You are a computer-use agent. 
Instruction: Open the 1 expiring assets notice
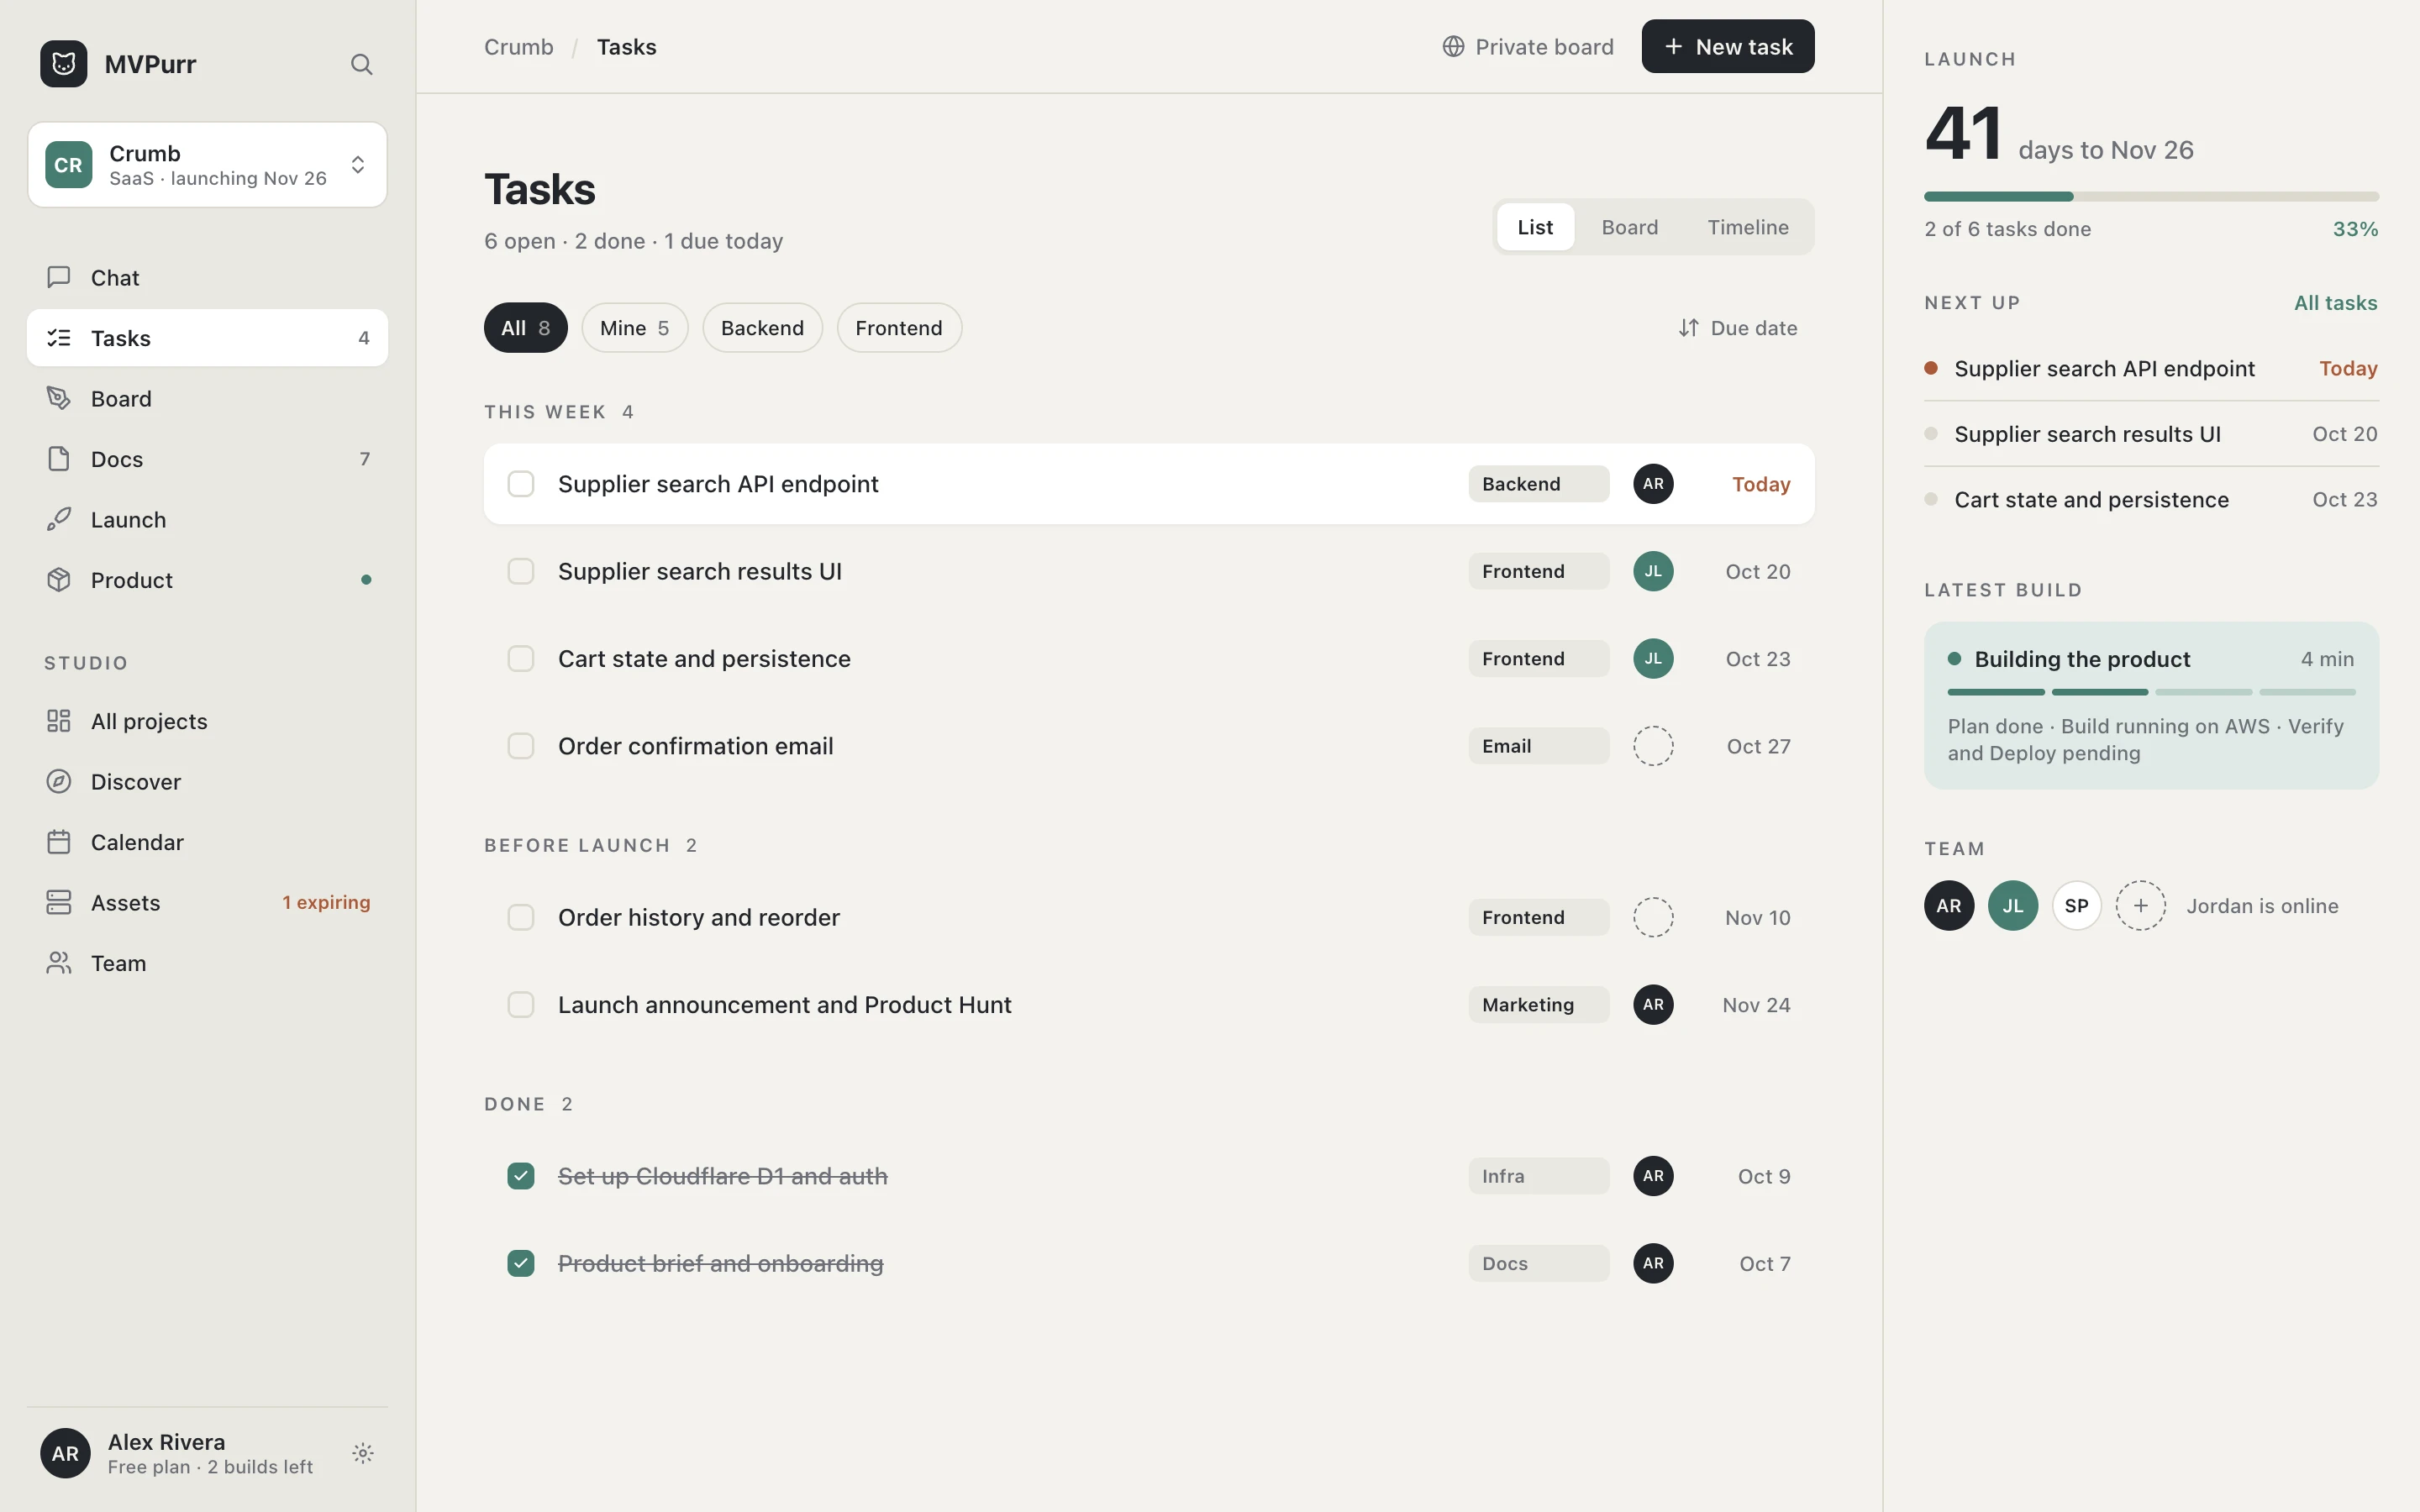coord(326,902)
